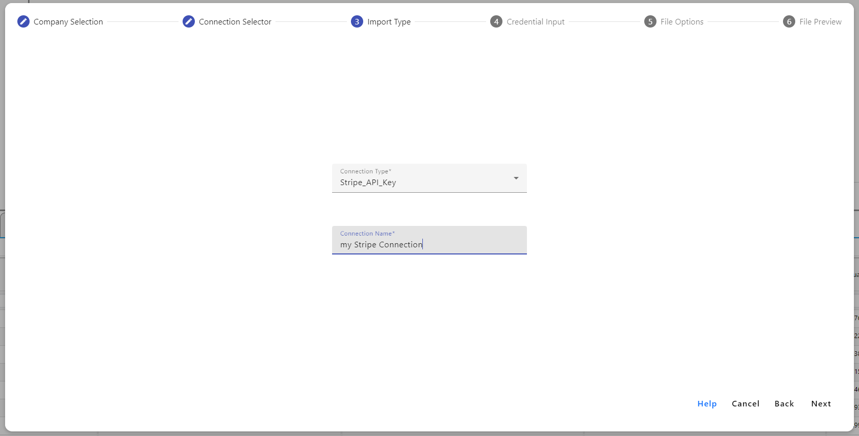The image size is (859, 436).
Task: Click the pencil icon beside Connection Selector
Action: pyautogui.click(x=189, y=21)
